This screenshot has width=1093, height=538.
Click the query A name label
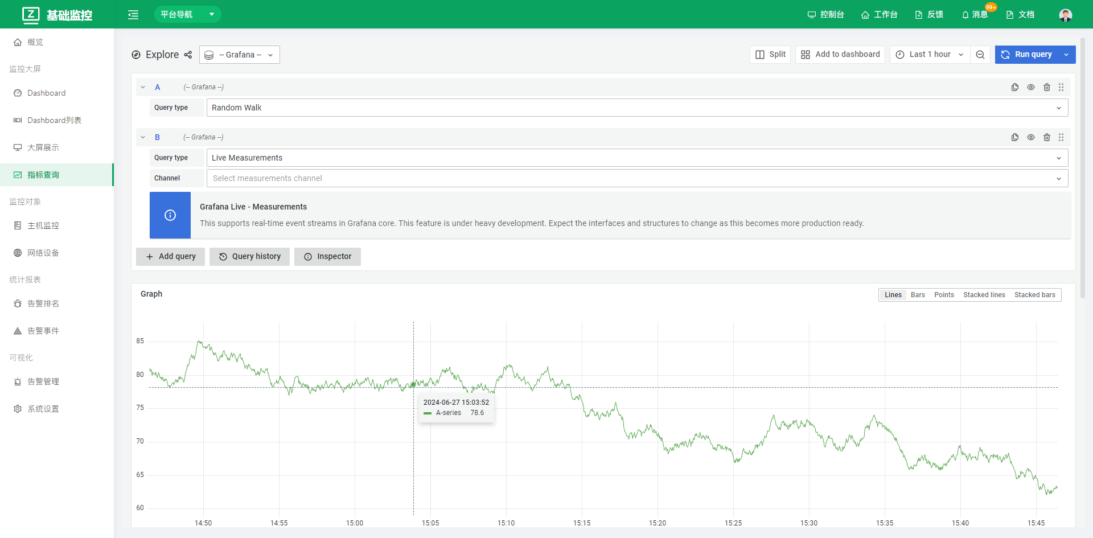pyautogui.click(x=158, y=87)
